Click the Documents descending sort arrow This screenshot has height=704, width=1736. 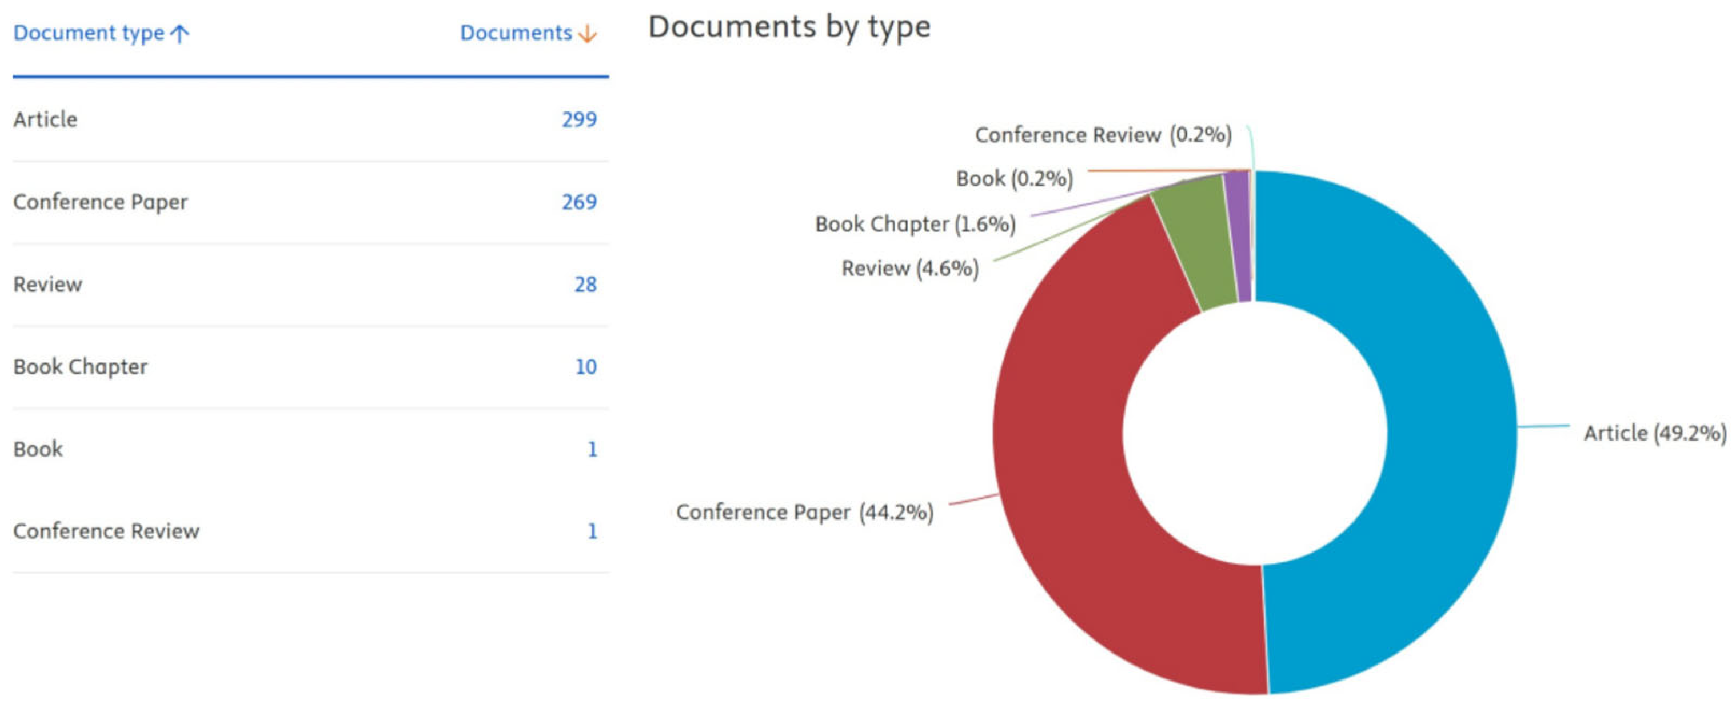pos(588,34)
